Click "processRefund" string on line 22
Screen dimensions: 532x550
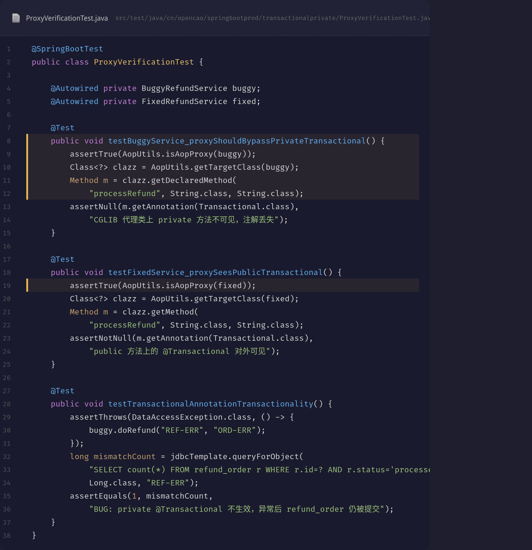(x=125, y=325)
